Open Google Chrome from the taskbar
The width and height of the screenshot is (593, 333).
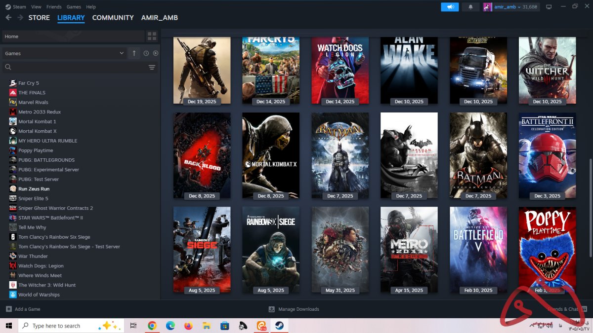152,326
